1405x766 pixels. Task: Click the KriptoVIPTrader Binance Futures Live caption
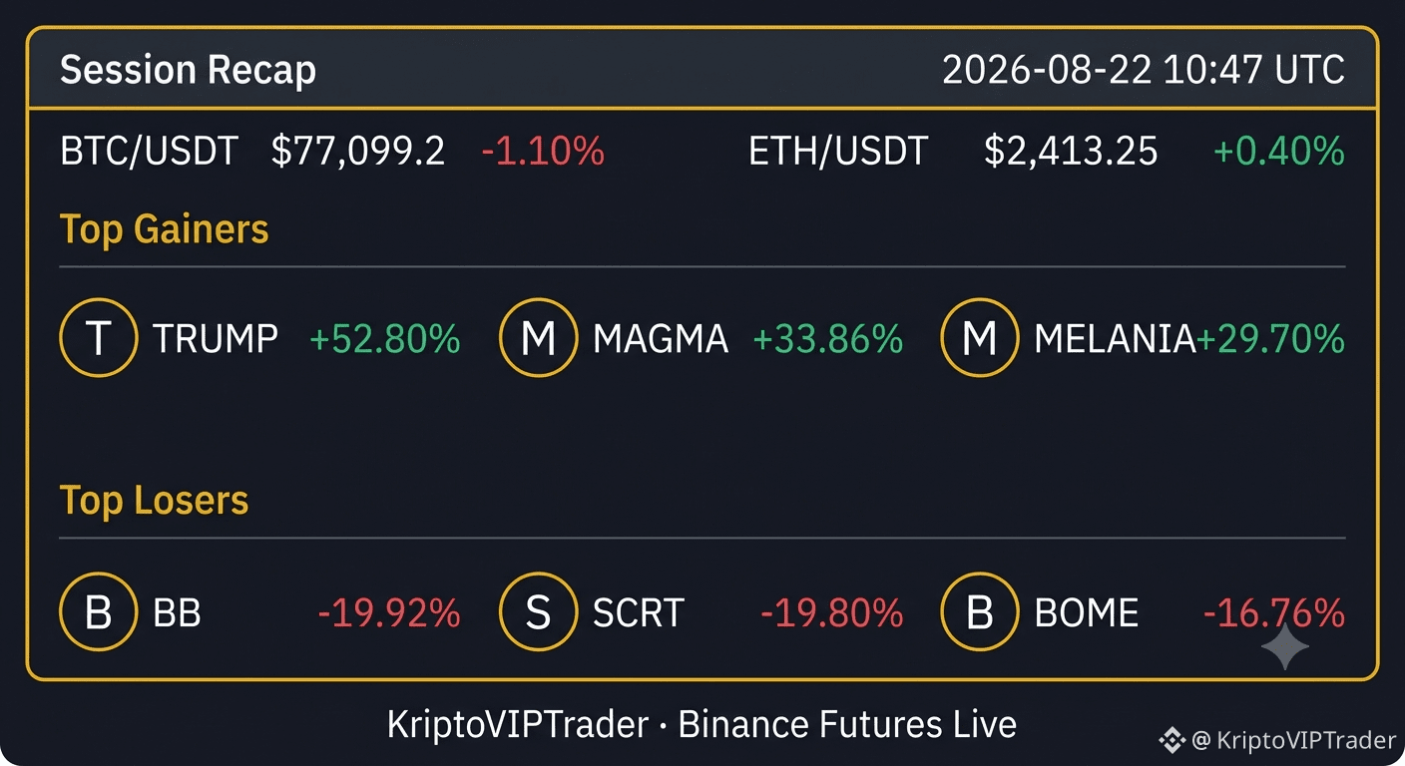(702, 724)
